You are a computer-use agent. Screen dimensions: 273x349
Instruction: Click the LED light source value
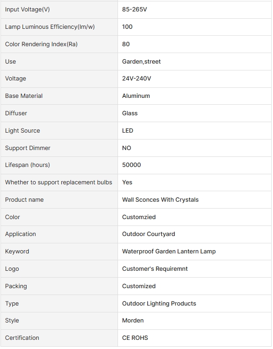coord(128,131)
